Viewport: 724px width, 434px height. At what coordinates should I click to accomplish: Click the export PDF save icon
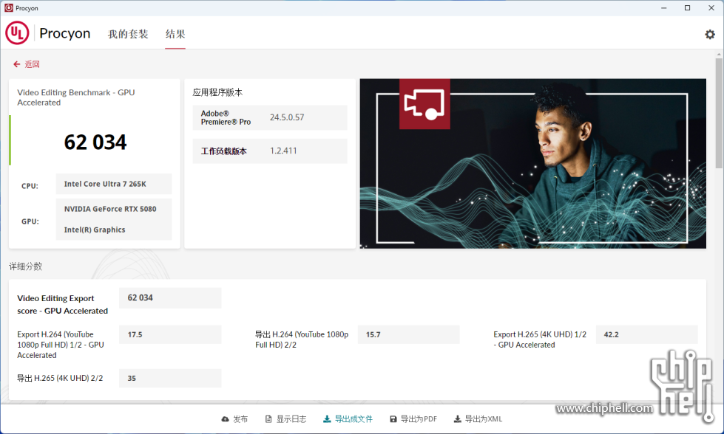click(393, 418)
